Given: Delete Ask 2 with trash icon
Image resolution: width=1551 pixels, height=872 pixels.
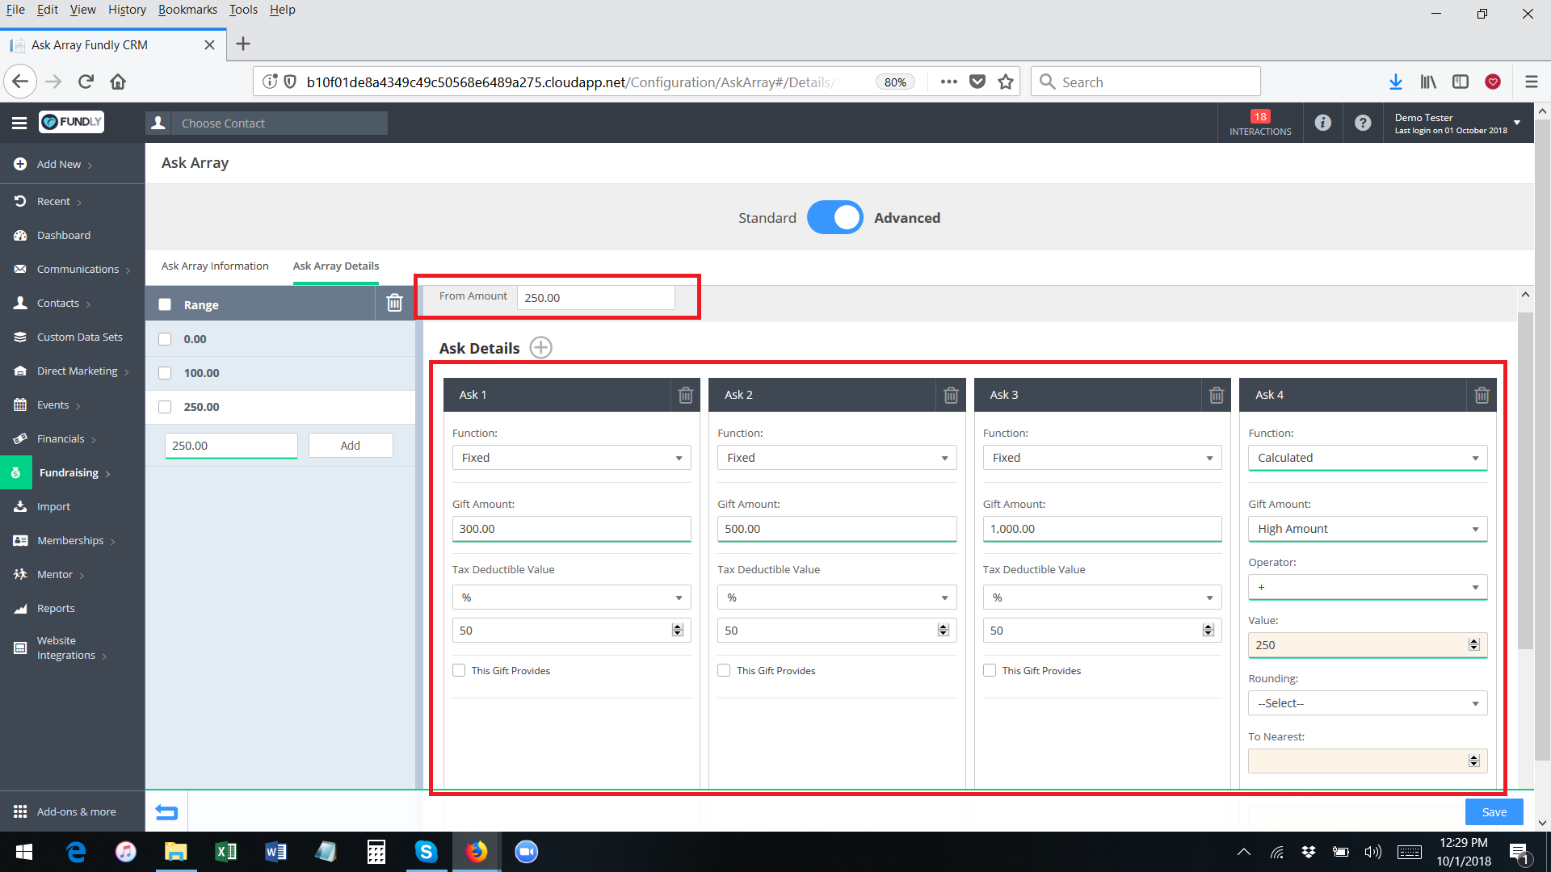Looking at the screenshot, I should (x=951, y=395).
